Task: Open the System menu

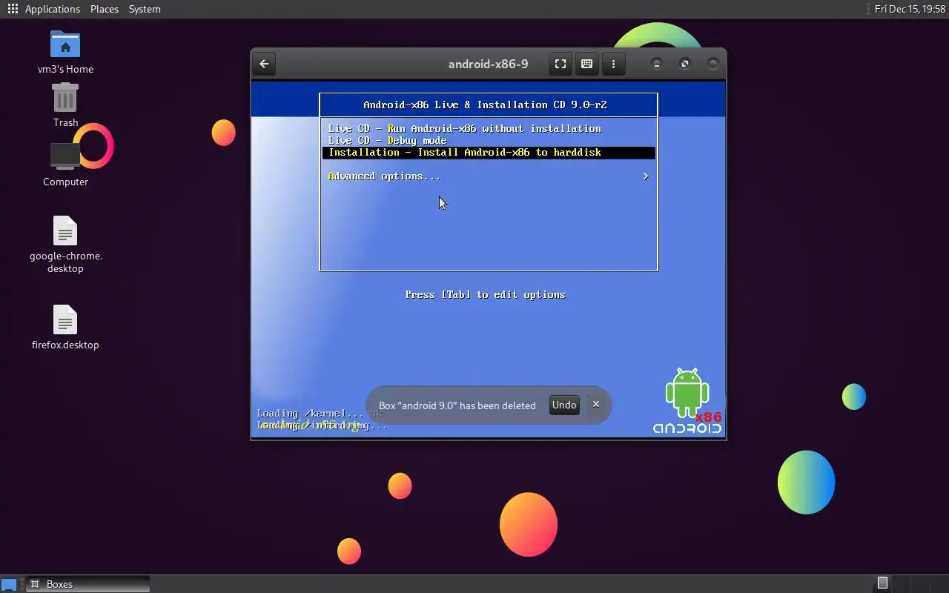Action: coord(145,9)
